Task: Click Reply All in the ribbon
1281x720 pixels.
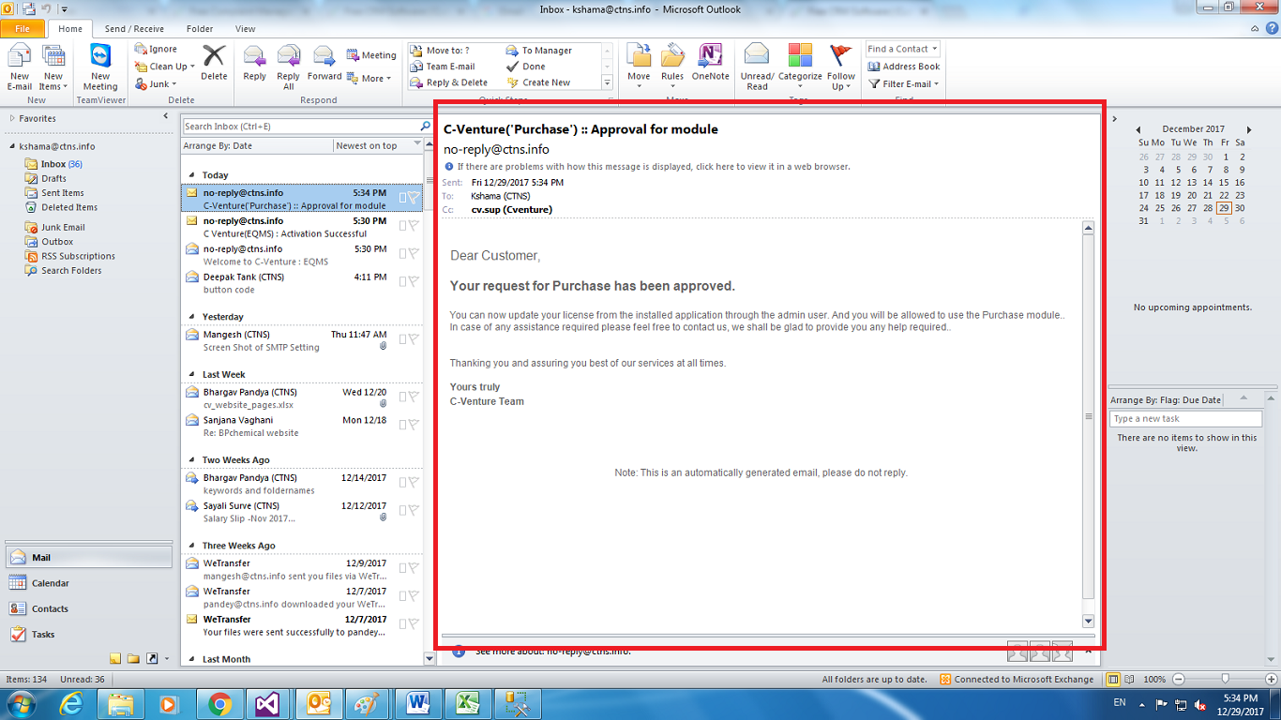Action: (x=289, y=67)
